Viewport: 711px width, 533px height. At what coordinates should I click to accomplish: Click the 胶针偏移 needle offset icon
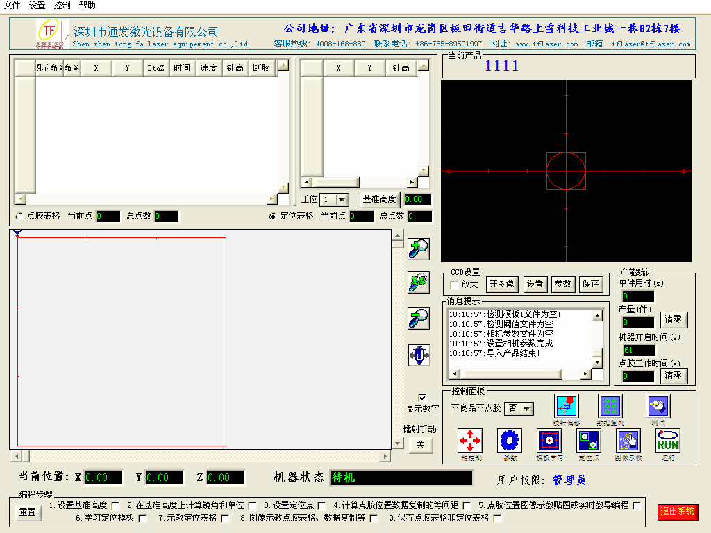tap(567, 406)
